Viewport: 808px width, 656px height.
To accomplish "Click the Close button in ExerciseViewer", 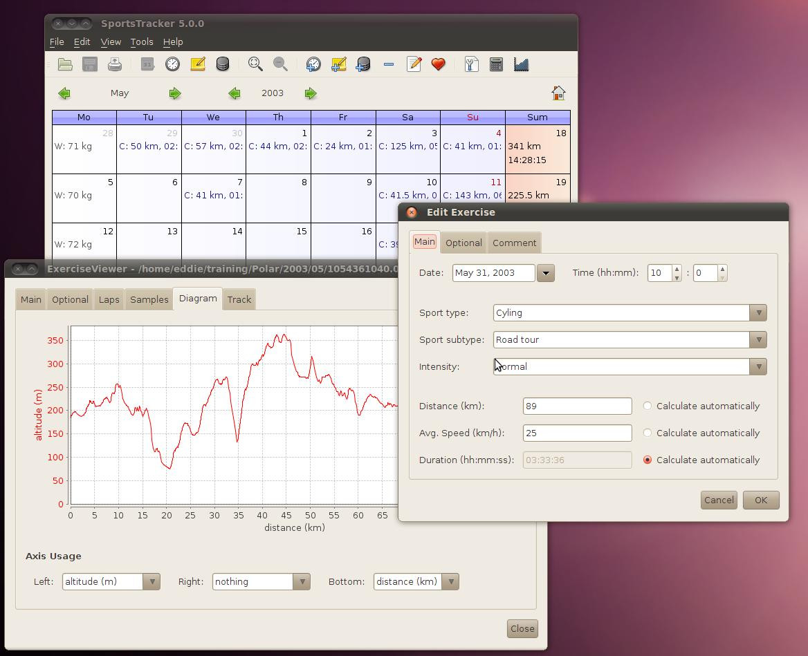I will (x=522, y=628).
